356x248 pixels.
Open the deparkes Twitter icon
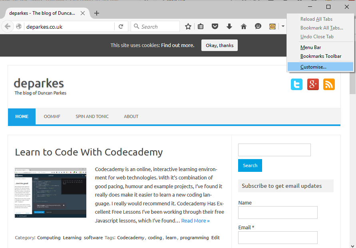(x=296, y=84)
